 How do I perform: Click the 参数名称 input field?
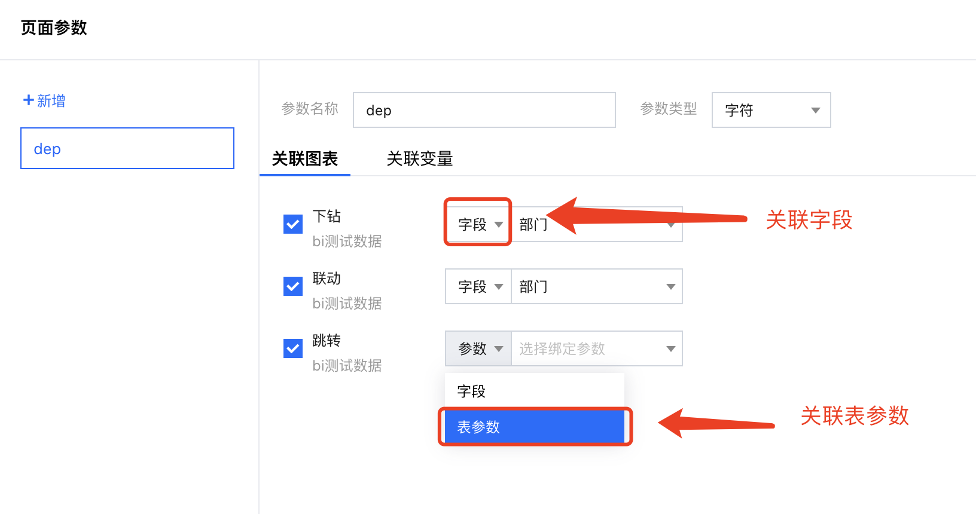(484, 110)
